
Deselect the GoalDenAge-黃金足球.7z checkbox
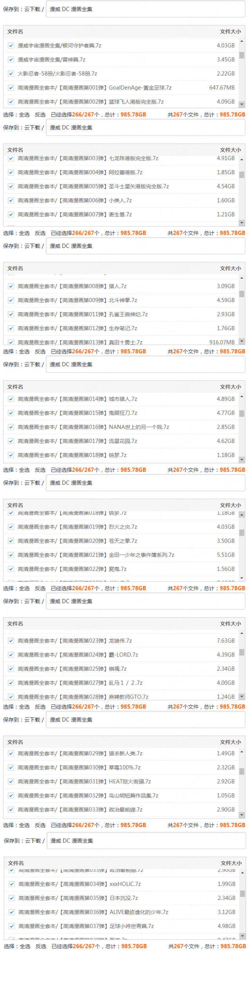(11, 88)
